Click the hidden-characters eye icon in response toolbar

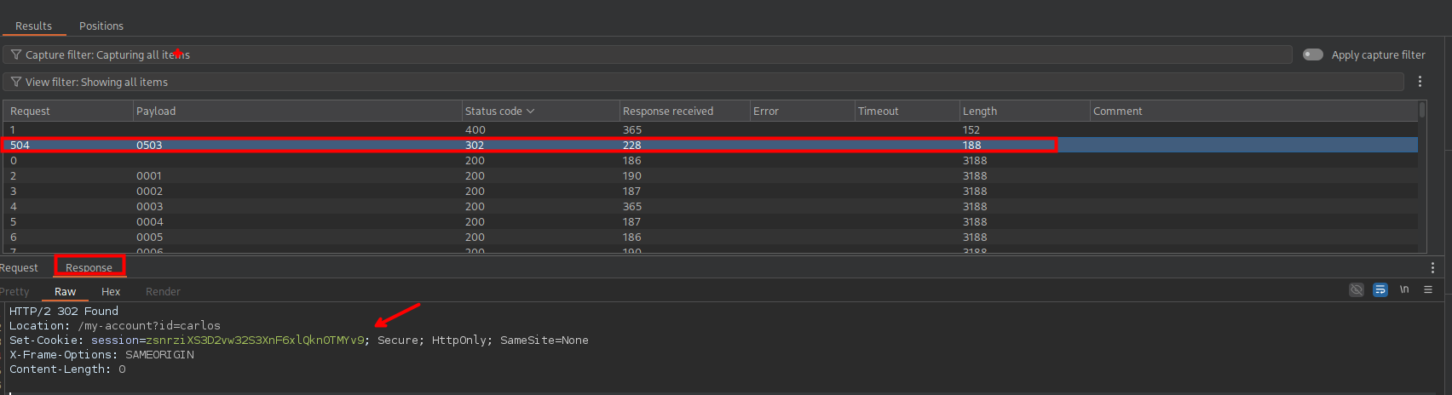click(1356, 290)
